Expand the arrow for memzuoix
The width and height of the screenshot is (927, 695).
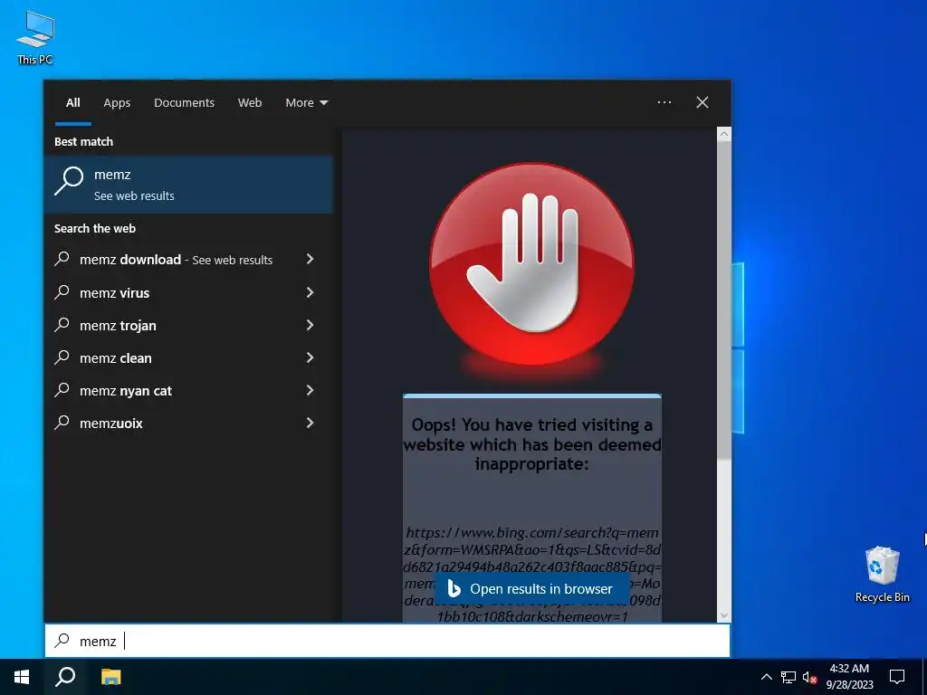(310, 423)
